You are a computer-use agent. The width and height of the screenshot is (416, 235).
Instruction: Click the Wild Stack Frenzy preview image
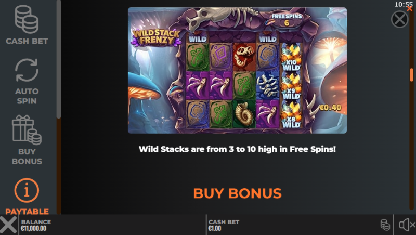(237, 70)
